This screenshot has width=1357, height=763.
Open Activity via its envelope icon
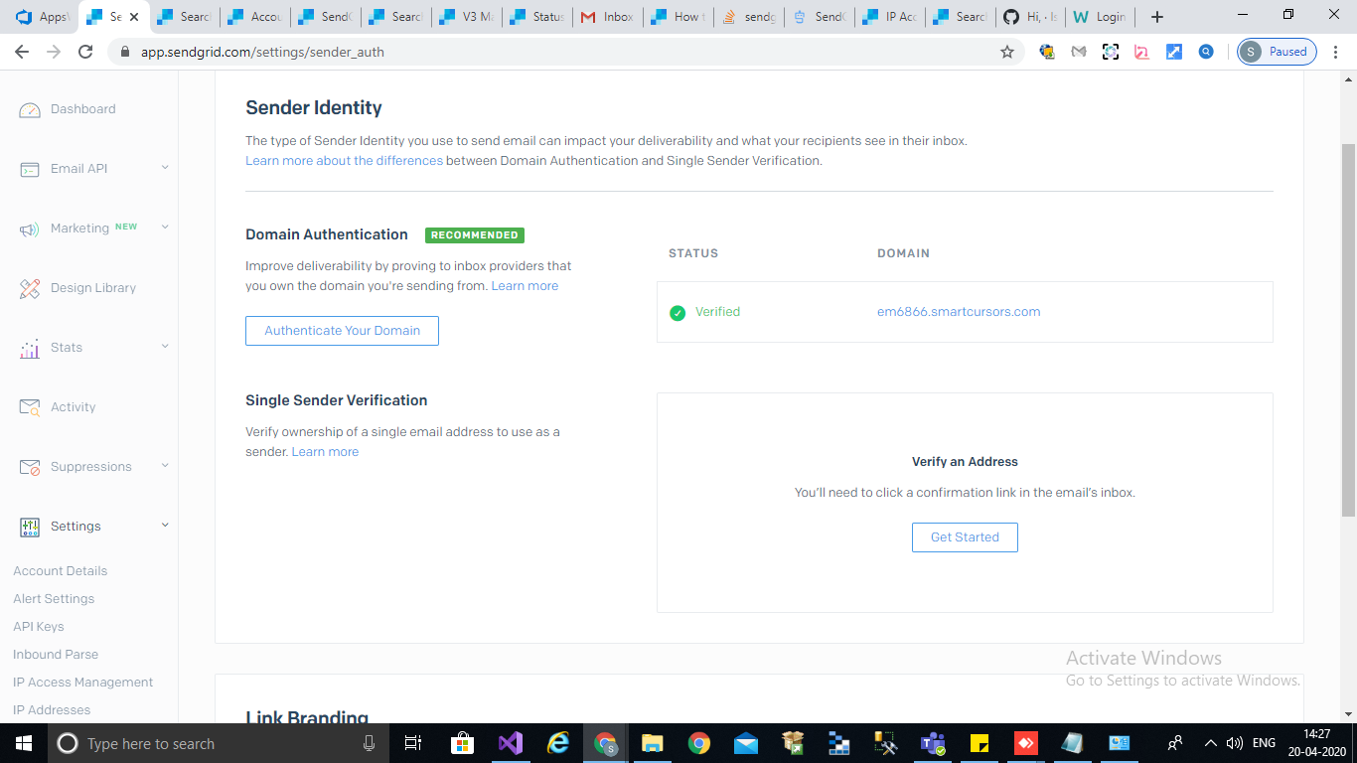29,406
